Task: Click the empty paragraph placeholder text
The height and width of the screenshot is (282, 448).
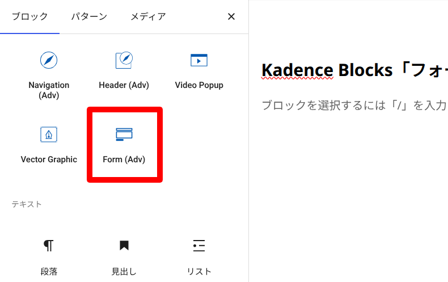Action: [354, 106]
